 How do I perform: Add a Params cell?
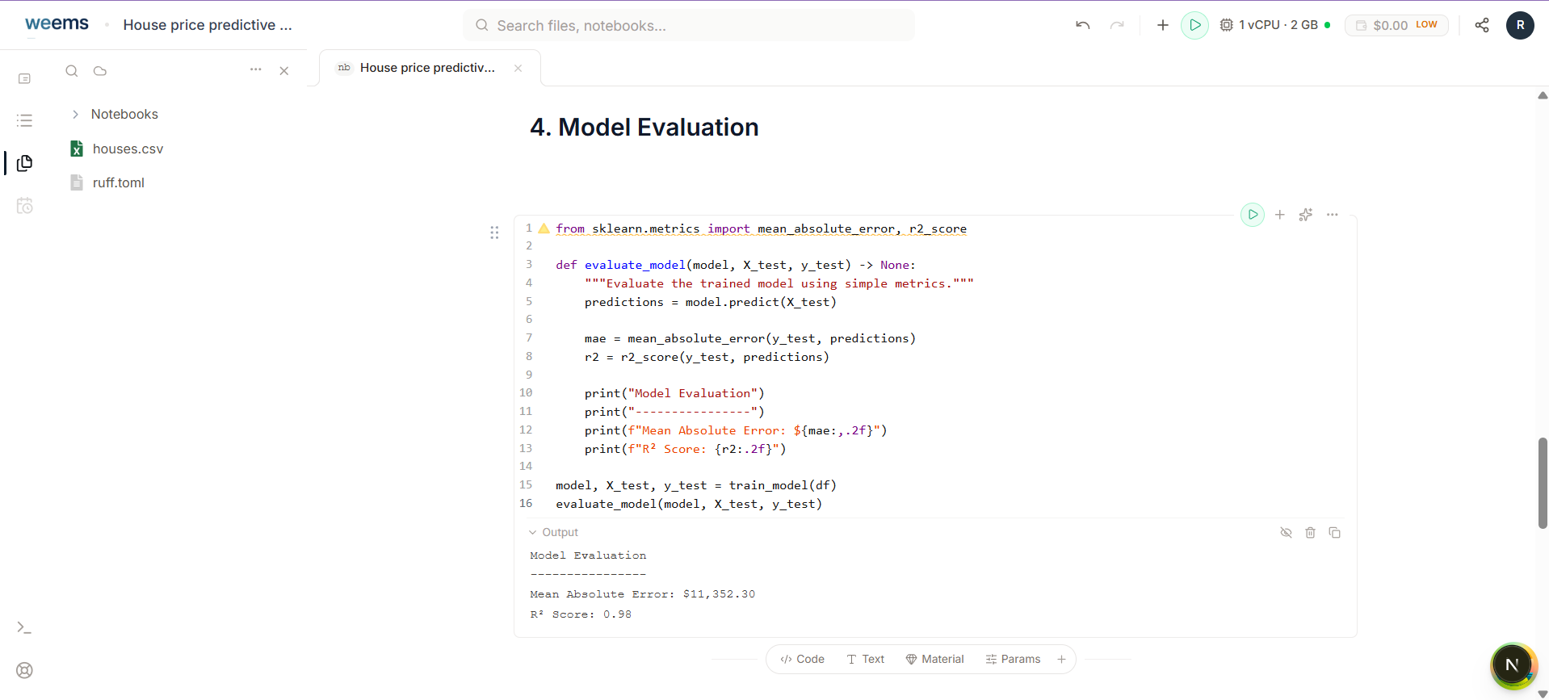tap(1014, 659)
